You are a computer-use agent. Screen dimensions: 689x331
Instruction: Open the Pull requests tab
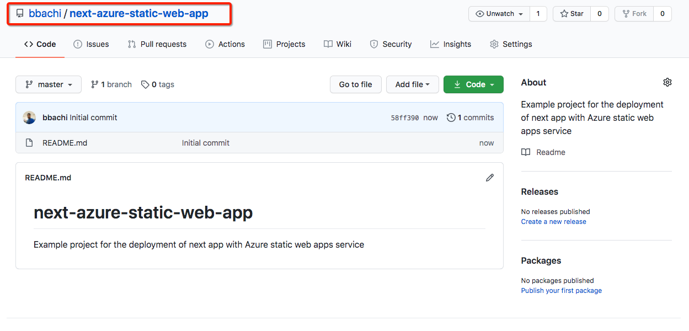(157, 44)
